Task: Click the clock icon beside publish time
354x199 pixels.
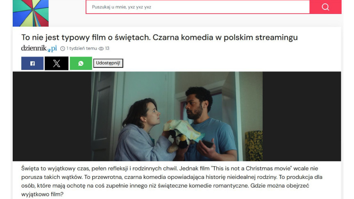Action: click(63, 48)
